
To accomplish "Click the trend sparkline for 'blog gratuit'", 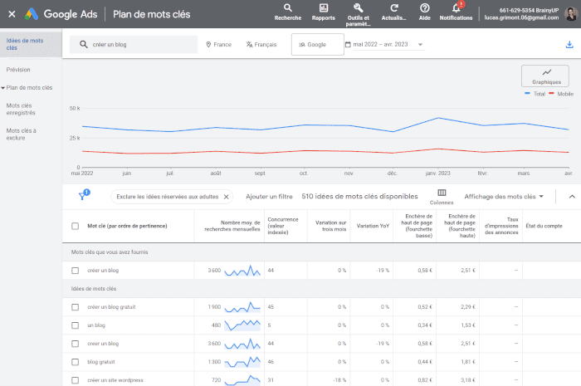I will click(242, 362).
